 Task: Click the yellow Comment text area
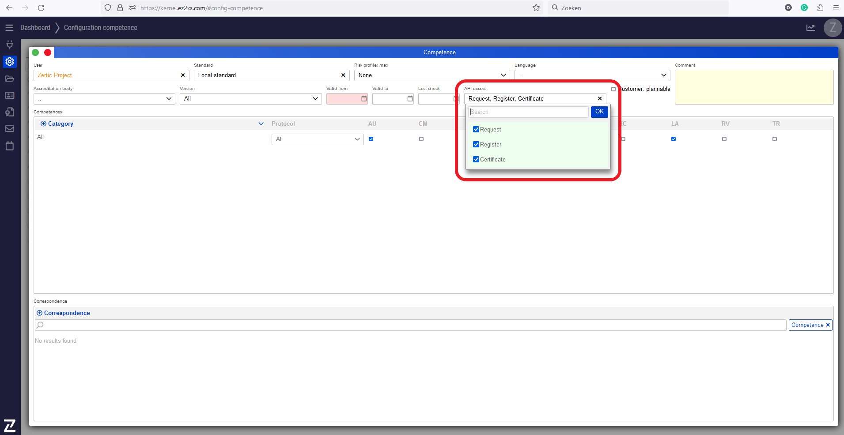coord(754,87)
